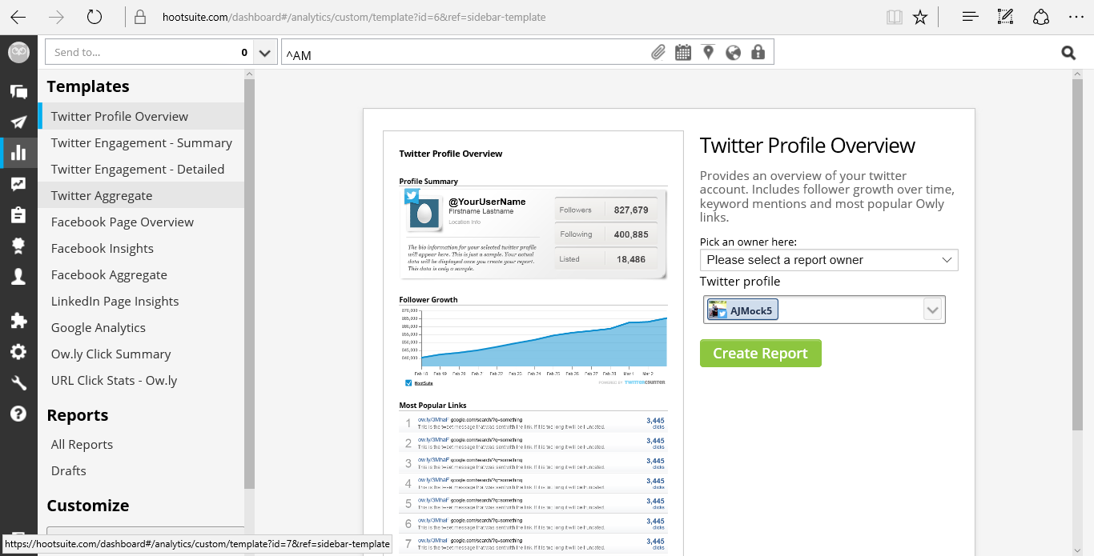The image size is (1094, 556).
Task: Open the Streams chat bubbles icon
Action: click(x=18, y=91)
